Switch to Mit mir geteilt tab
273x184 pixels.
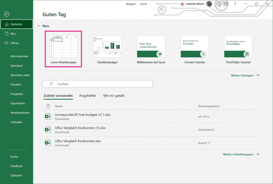114,96
